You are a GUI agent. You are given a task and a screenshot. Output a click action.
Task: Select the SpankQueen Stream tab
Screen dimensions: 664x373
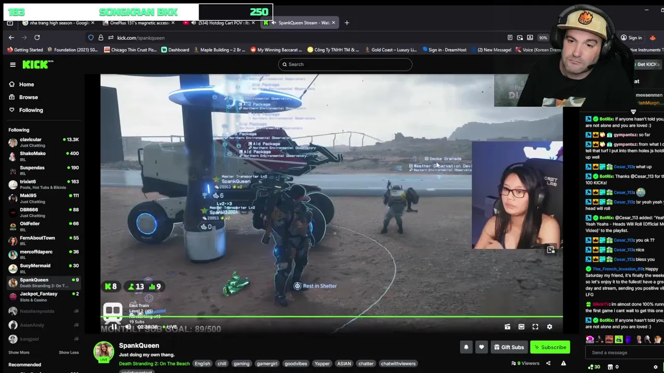tap(300, 23)
